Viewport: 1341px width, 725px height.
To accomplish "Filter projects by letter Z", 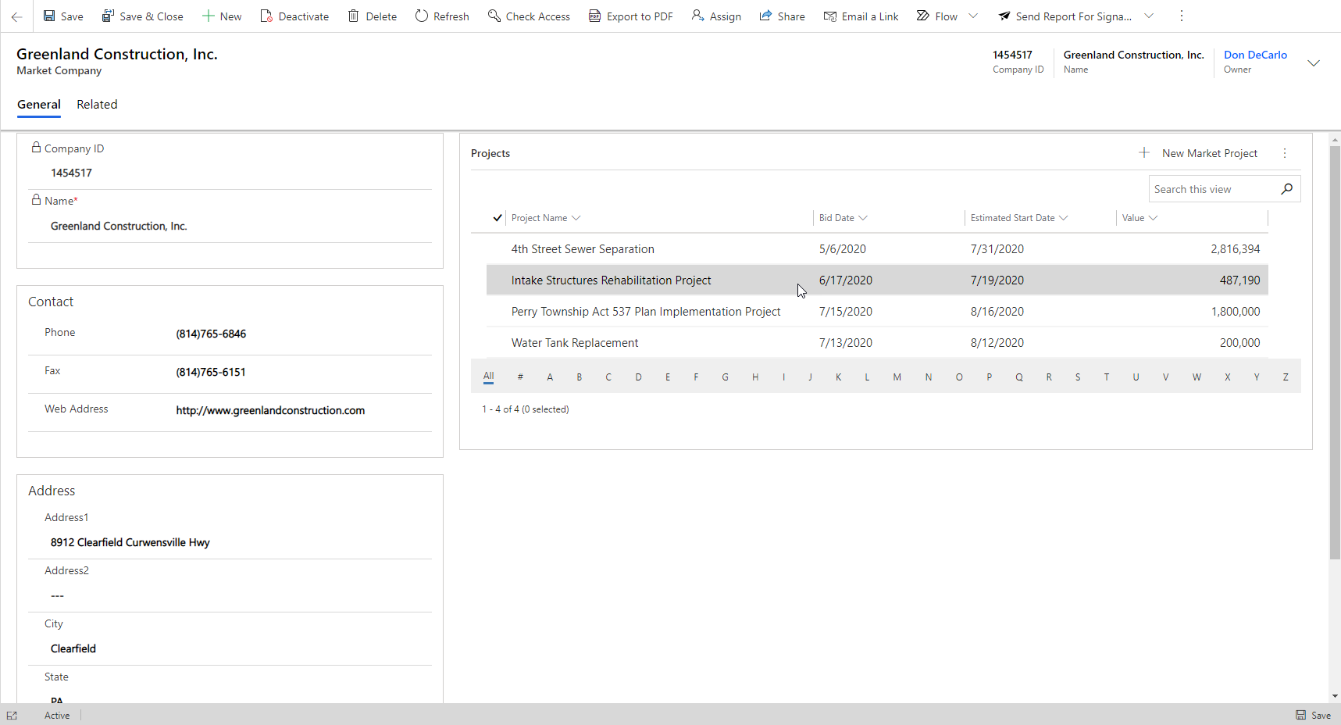I will pos(1286,377).
